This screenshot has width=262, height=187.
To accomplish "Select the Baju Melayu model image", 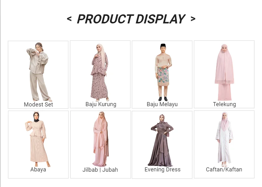I will 163,72.
